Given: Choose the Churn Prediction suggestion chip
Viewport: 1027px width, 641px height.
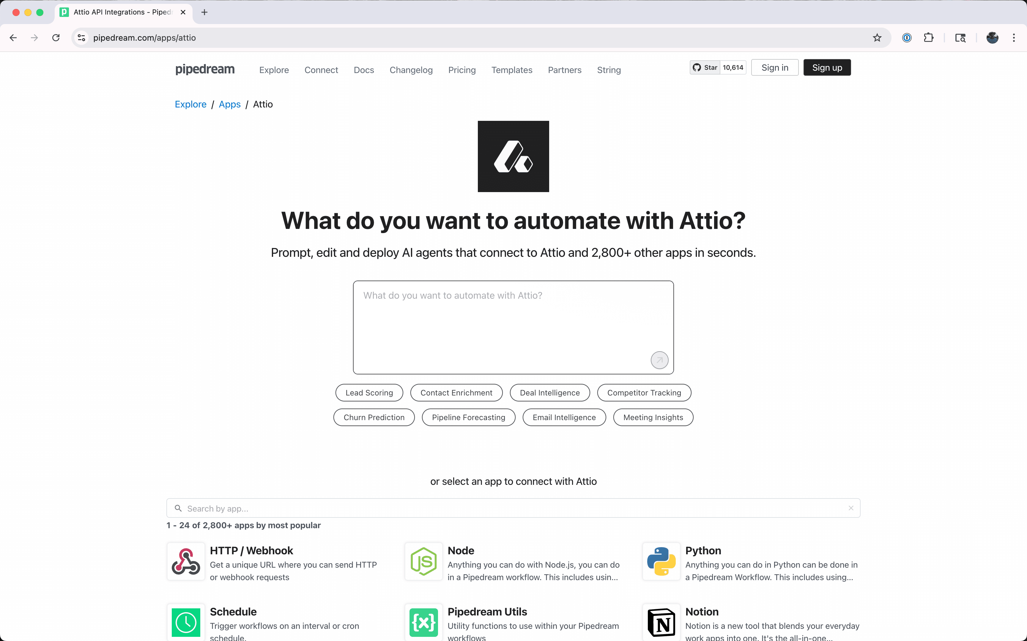Looking at the screenshot, I should (374, 417).
